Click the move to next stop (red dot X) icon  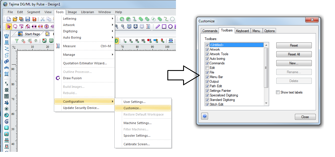tap(149, 41)
